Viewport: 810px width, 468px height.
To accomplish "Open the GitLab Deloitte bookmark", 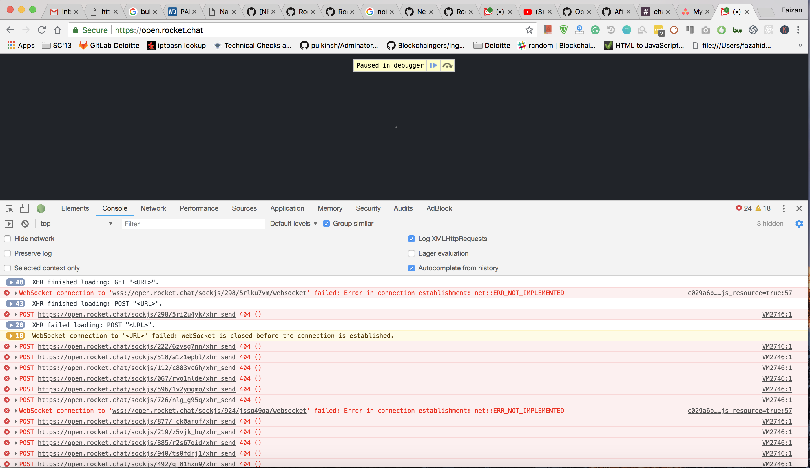I will pos(109,45).
